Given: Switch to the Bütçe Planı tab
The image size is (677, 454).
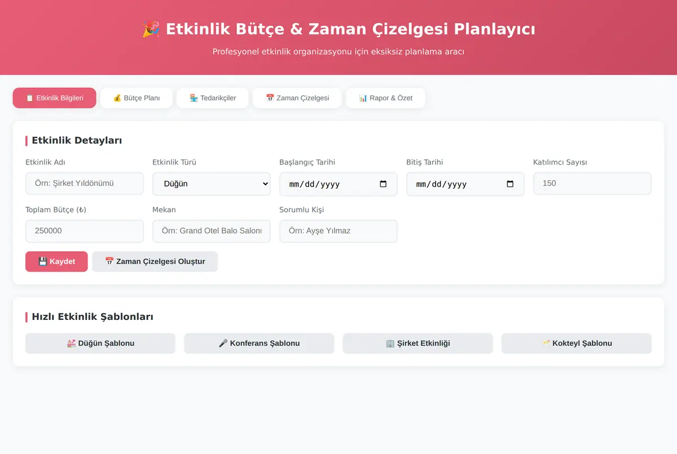Looking at the screenshot, I should pyautogui.click(x=136, y=98).
